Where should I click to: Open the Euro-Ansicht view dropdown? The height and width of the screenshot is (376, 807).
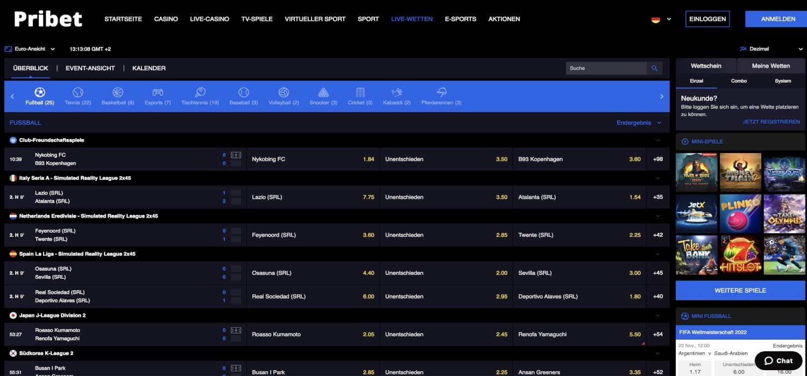30,49
